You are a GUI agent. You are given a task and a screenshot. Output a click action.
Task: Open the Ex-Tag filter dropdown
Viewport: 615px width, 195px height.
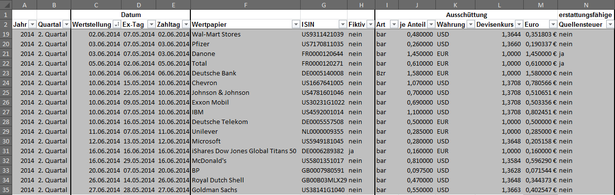[x=151, y=24]
